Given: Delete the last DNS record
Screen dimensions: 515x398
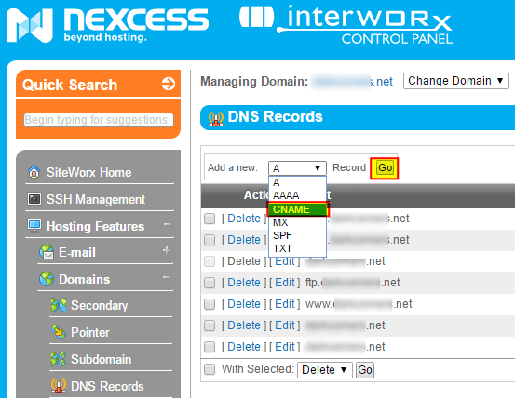Looking at the screenshot, I should click(x=244, y=347).
